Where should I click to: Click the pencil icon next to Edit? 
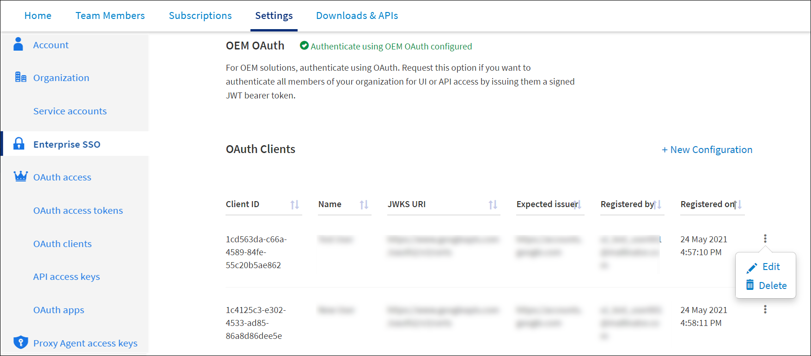pos(752,267)
